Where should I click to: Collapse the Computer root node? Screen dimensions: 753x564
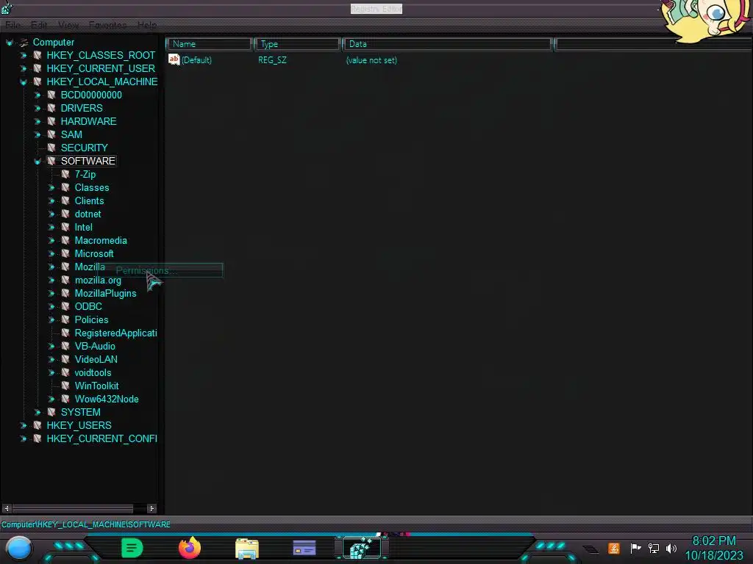point(9,43)
